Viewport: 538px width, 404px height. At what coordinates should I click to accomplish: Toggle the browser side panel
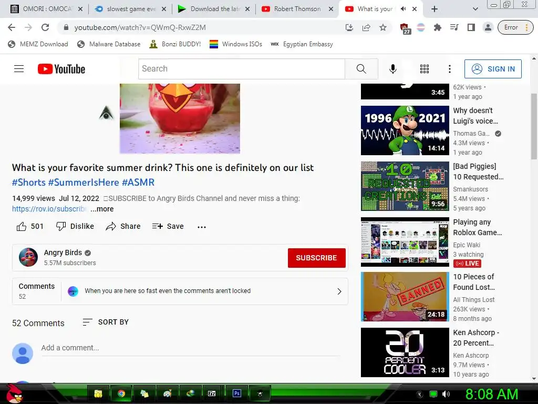pos(471,27)
